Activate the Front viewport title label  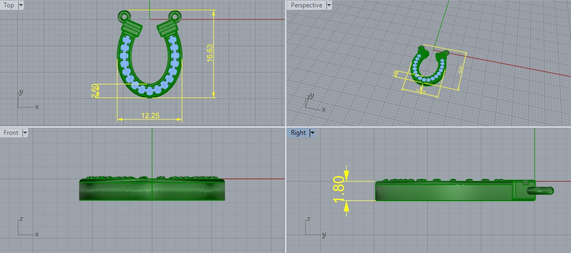coord(11,133)
